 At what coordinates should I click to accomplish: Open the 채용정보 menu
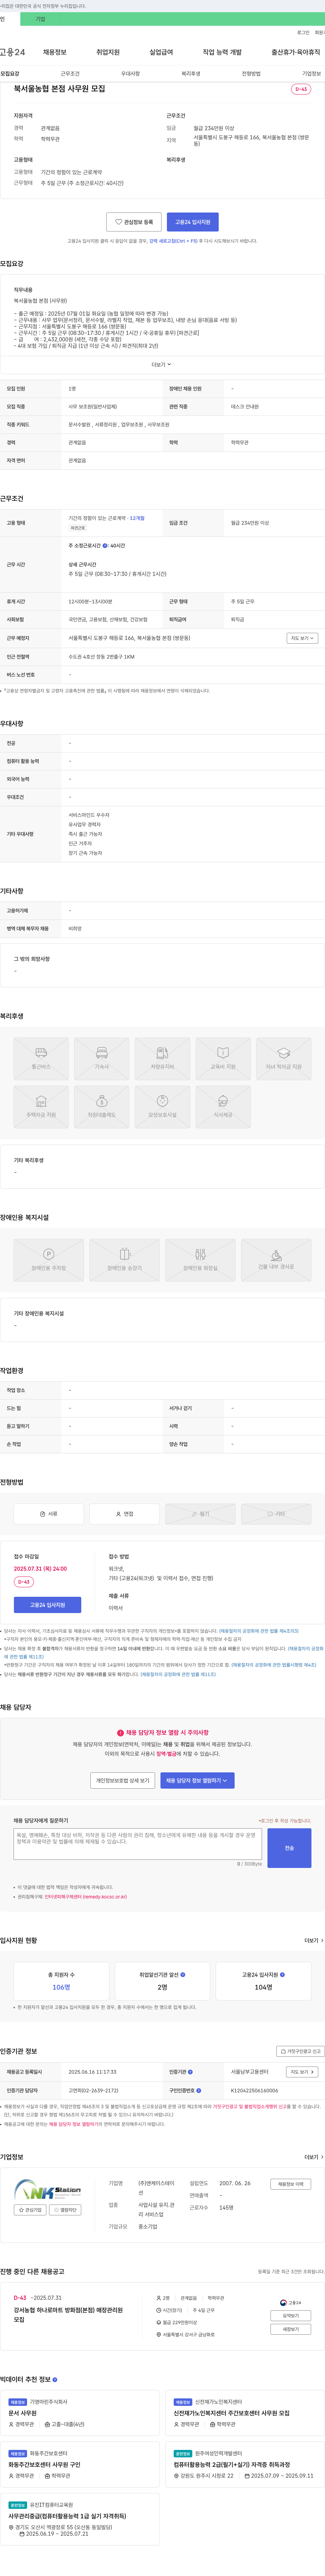pyautogui.click(x=55, y=52)
